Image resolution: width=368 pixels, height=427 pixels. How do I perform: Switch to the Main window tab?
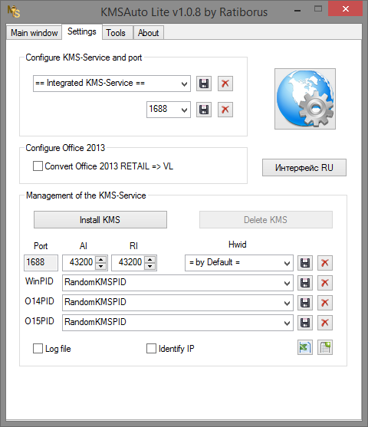point(34,33)
